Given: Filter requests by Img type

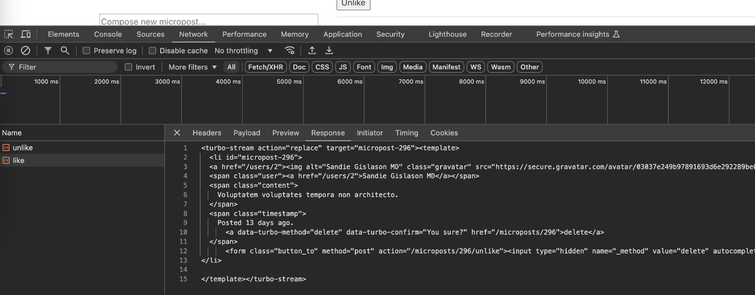Looking at the screenshot, I should click(x=388, y=67).
